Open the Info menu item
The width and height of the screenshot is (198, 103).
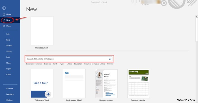click(8, 34)
